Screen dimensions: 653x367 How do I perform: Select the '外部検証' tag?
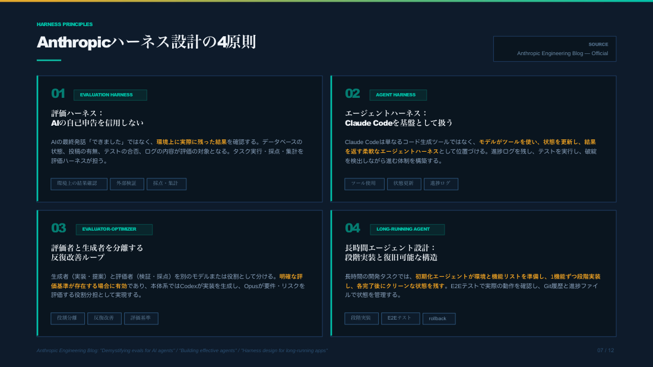click(x=126, y=184)
